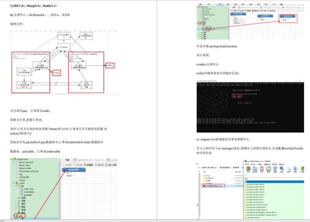Click the WinRAR Info icon
The height and width of the screenshot is (222, 310).
(x=295, y=169)
